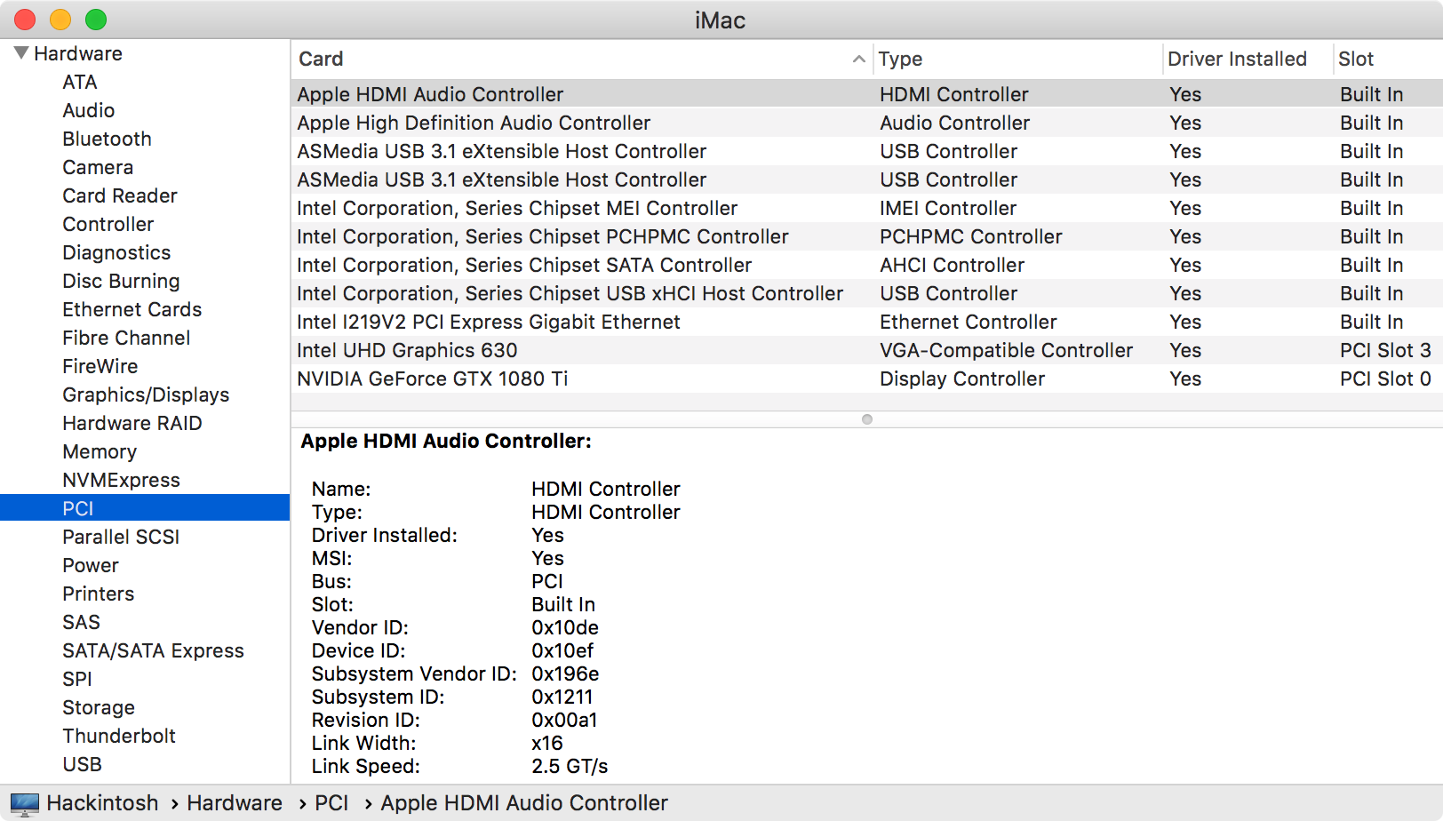Click the pane divider handle dot
Image resolution: width=1443 pixels, height=821 pixels.
867,419
